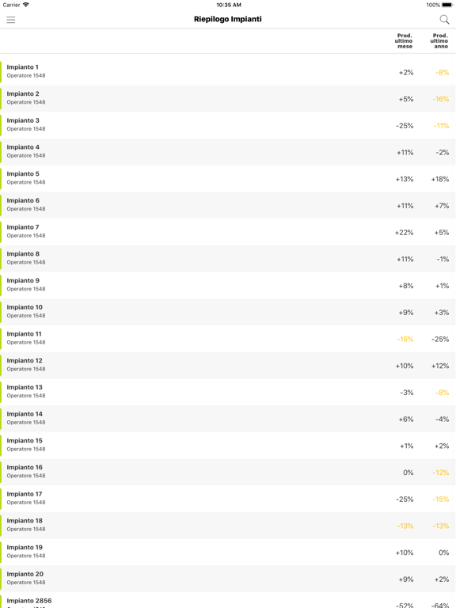Viewport: 456px width, 608px height.
Task: Open Impianto 3 details
Action: pyautogui.click(x=228, y=125)
